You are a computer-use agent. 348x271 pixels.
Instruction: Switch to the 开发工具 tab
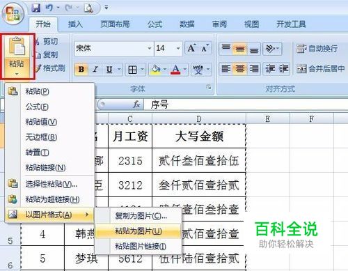pos(291,24)
